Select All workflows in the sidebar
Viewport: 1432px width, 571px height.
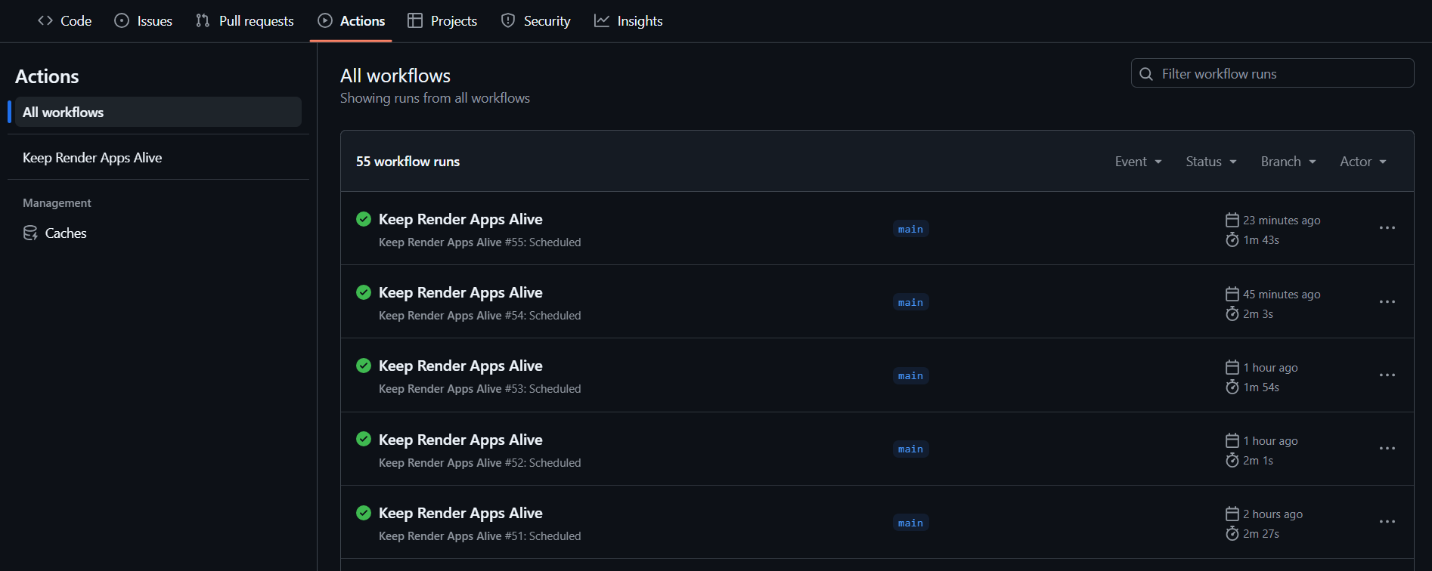pos(64,112)
